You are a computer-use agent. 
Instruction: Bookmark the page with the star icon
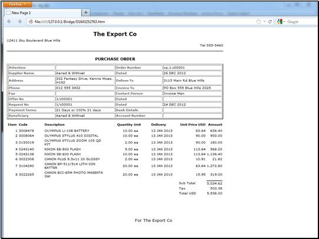(x=258, y=22)
